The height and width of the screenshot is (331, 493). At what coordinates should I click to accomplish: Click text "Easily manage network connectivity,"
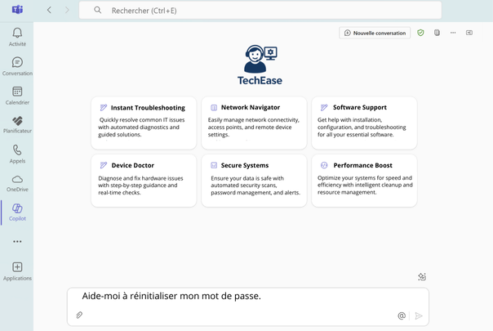pyautogui.click(x=253, y=119)
